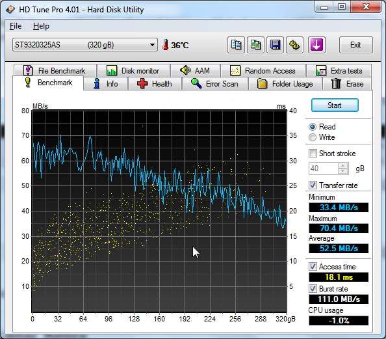This screenshot has height=339, width=386.
Task: Uncheck the Transfer rate checkbox
Action: click(x=313, y=185)
